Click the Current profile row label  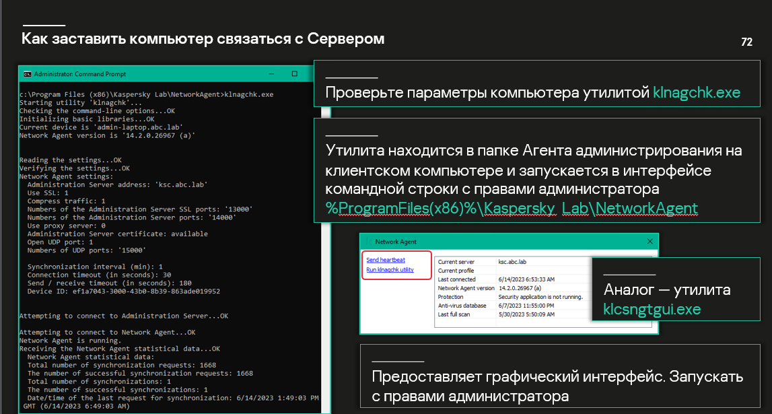456,271
